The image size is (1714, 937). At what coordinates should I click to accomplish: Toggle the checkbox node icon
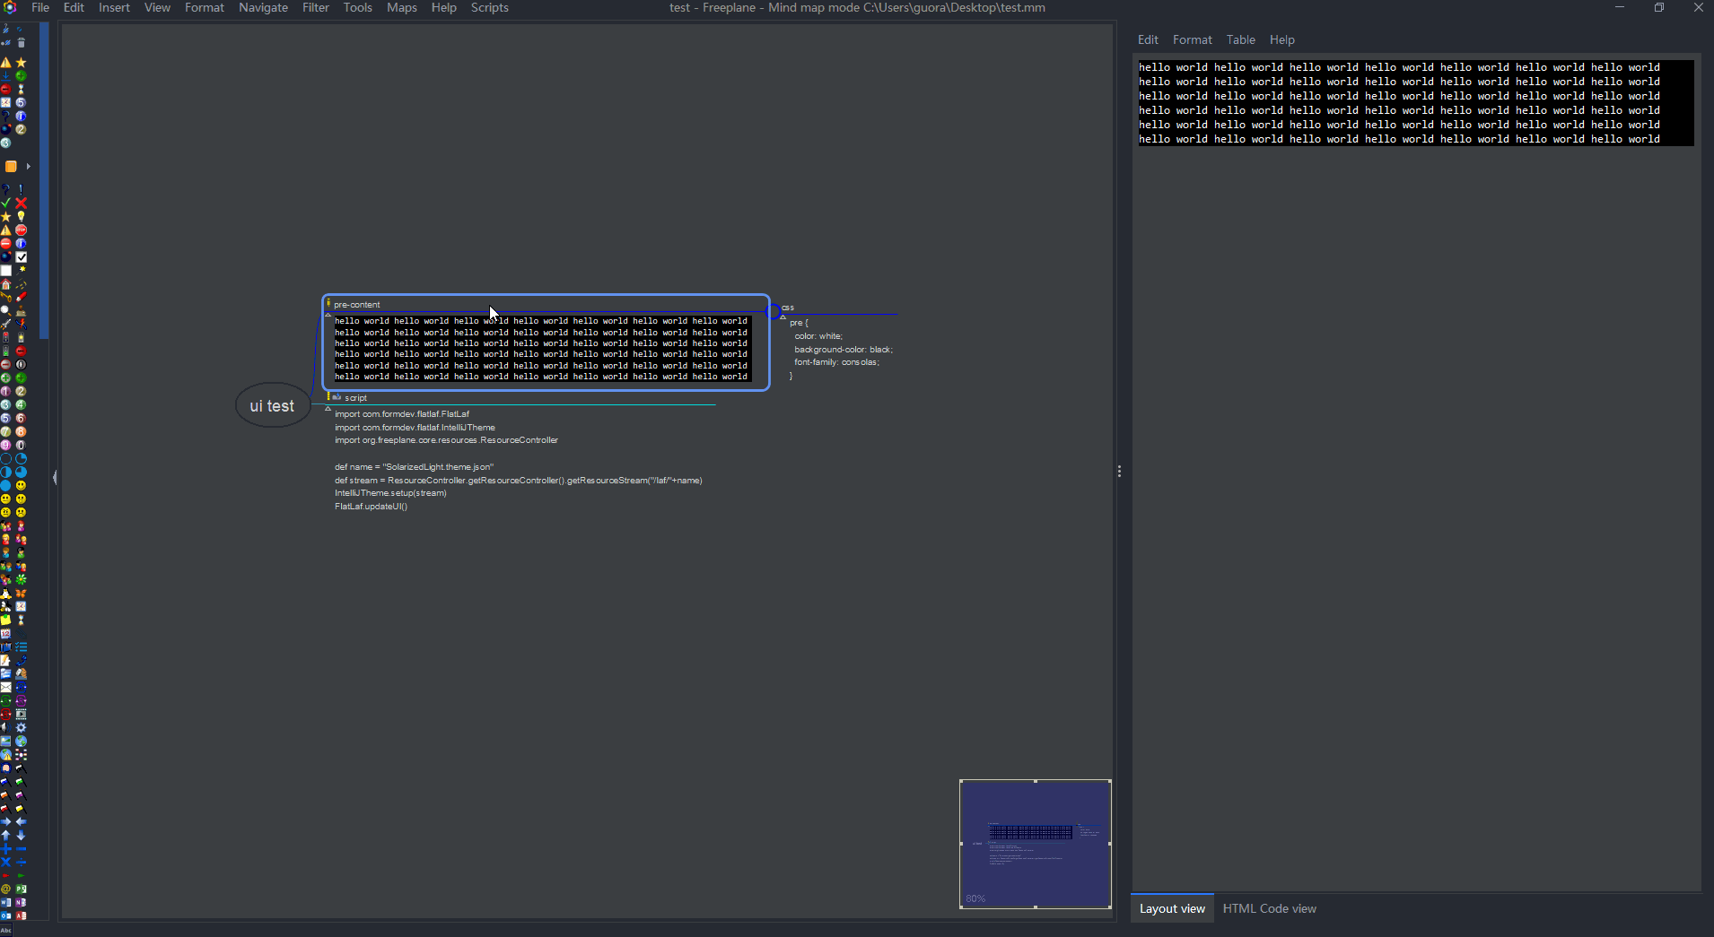[x=22, y=257]
